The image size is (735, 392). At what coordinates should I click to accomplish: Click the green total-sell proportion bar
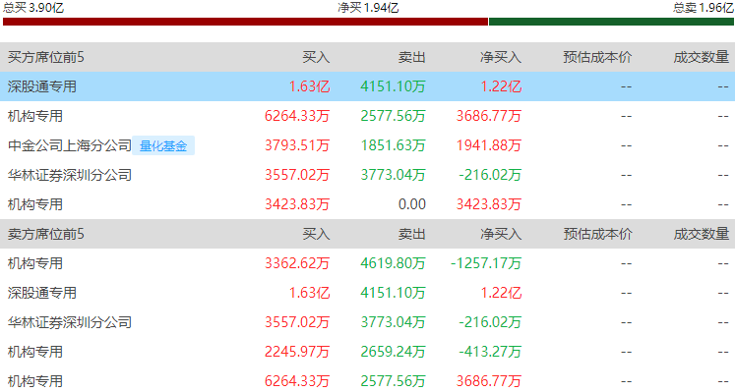coord(611,22)
